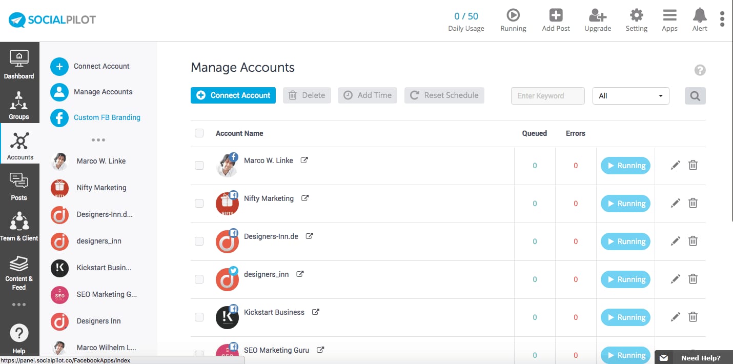Edit the Nifty Marketing account

coord(676,203)
